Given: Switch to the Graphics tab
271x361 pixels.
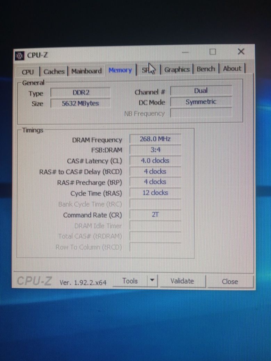Looking at the screenshot, I should (x=177, y=69).
